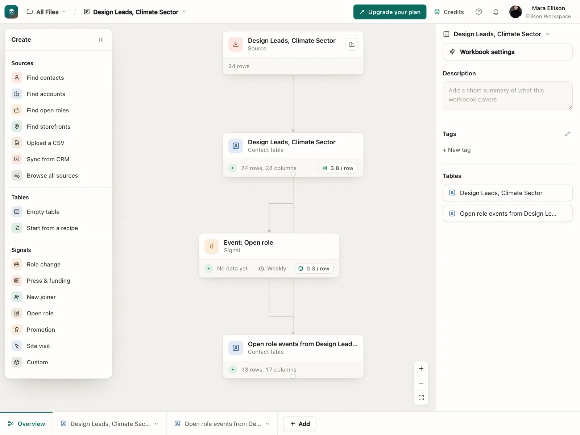Click + New tag
Screen dimensions: 580x435
coord(457,150)
